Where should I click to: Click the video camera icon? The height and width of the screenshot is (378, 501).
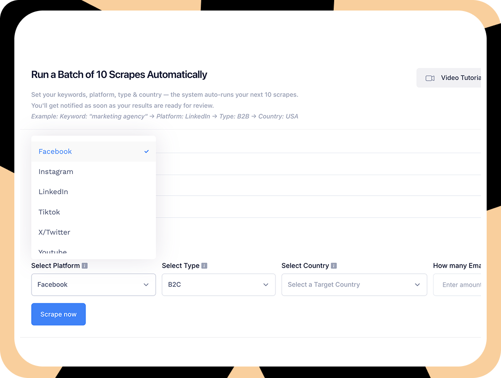[x=430, y=78]
